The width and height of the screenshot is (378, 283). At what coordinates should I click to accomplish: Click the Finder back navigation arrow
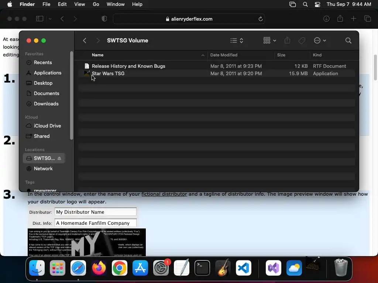(x=85, y=41)
